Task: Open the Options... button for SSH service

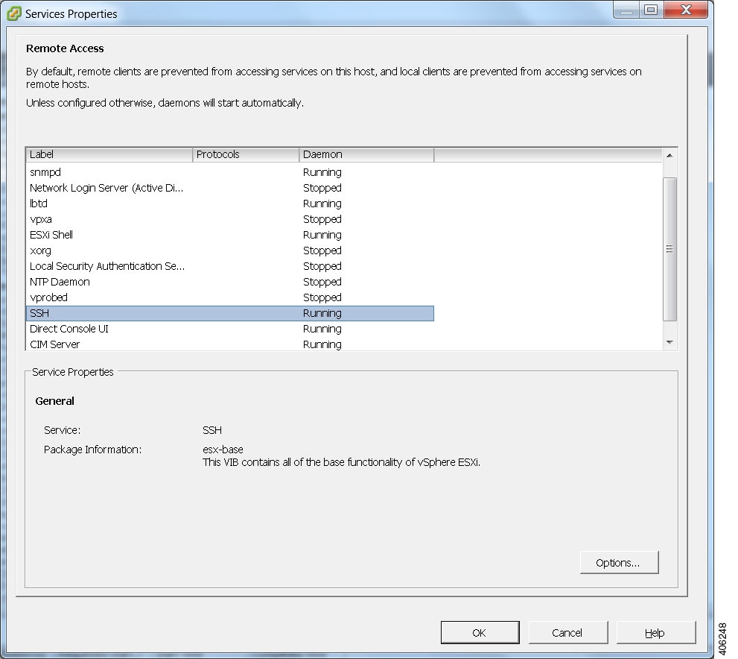Action: pos(619,562)
